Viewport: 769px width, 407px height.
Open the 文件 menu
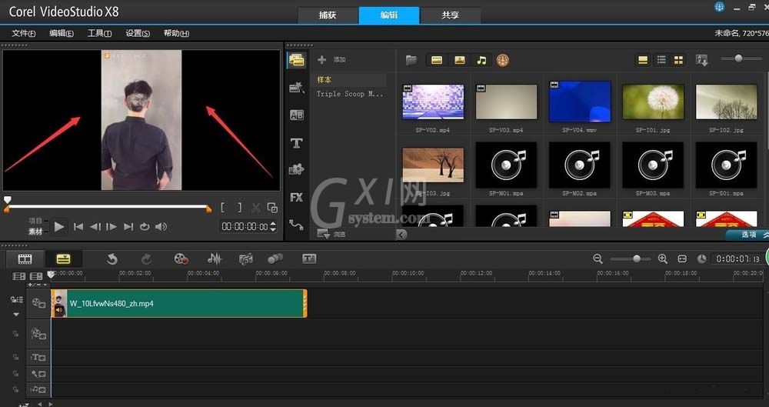24,33
